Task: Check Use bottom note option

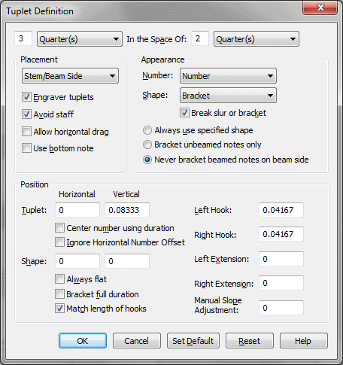Action: pos(26,148)
